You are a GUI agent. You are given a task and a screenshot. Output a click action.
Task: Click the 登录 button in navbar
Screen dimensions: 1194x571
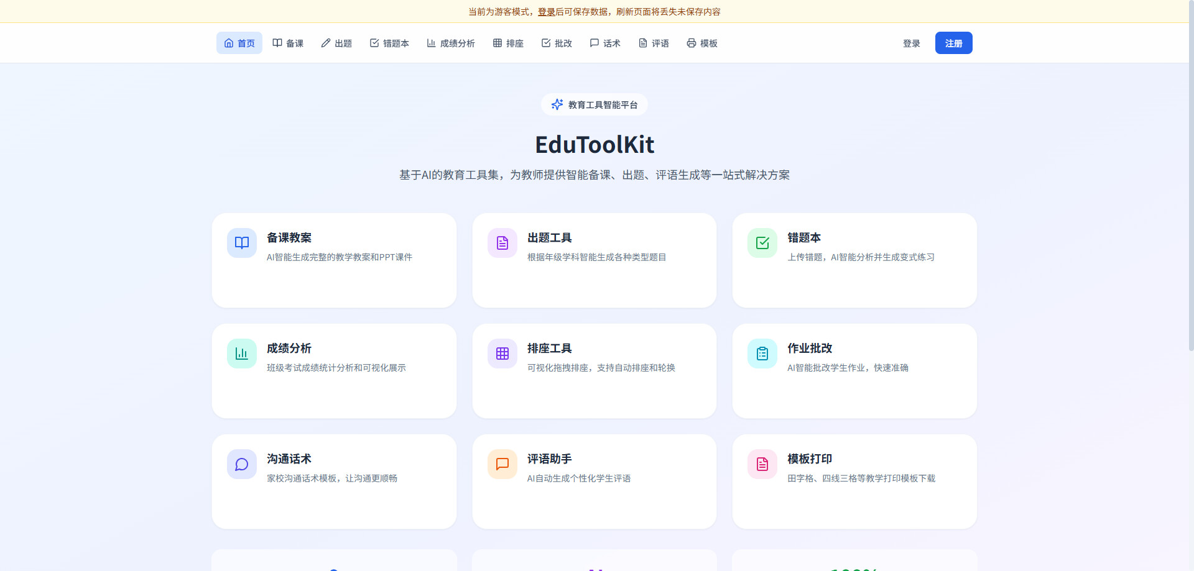pos(912,43)
